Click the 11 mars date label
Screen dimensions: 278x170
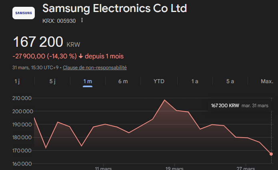(103, 168)
